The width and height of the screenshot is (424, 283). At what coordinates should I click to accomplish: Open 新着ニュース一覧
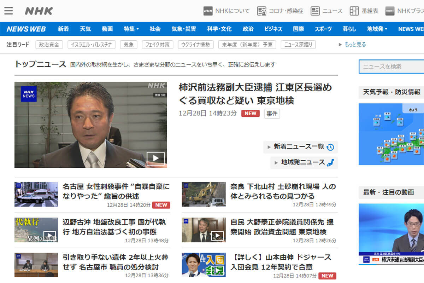[x=300, y=147]
